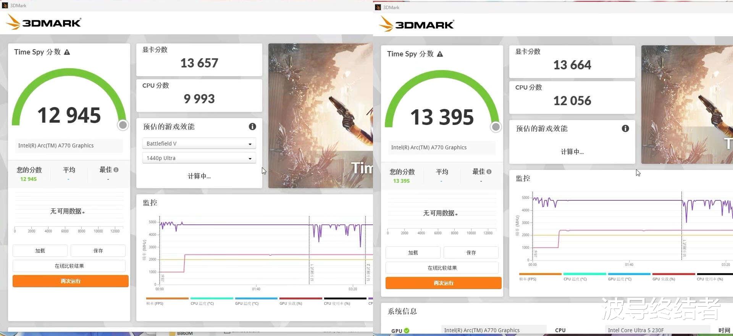Click the 显卡测试 1 marker in the 13 395 window chart
733x336 pixels.
(684, 248)
